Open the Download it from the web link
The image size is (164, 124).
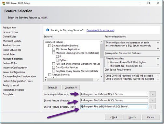point(100,30)
